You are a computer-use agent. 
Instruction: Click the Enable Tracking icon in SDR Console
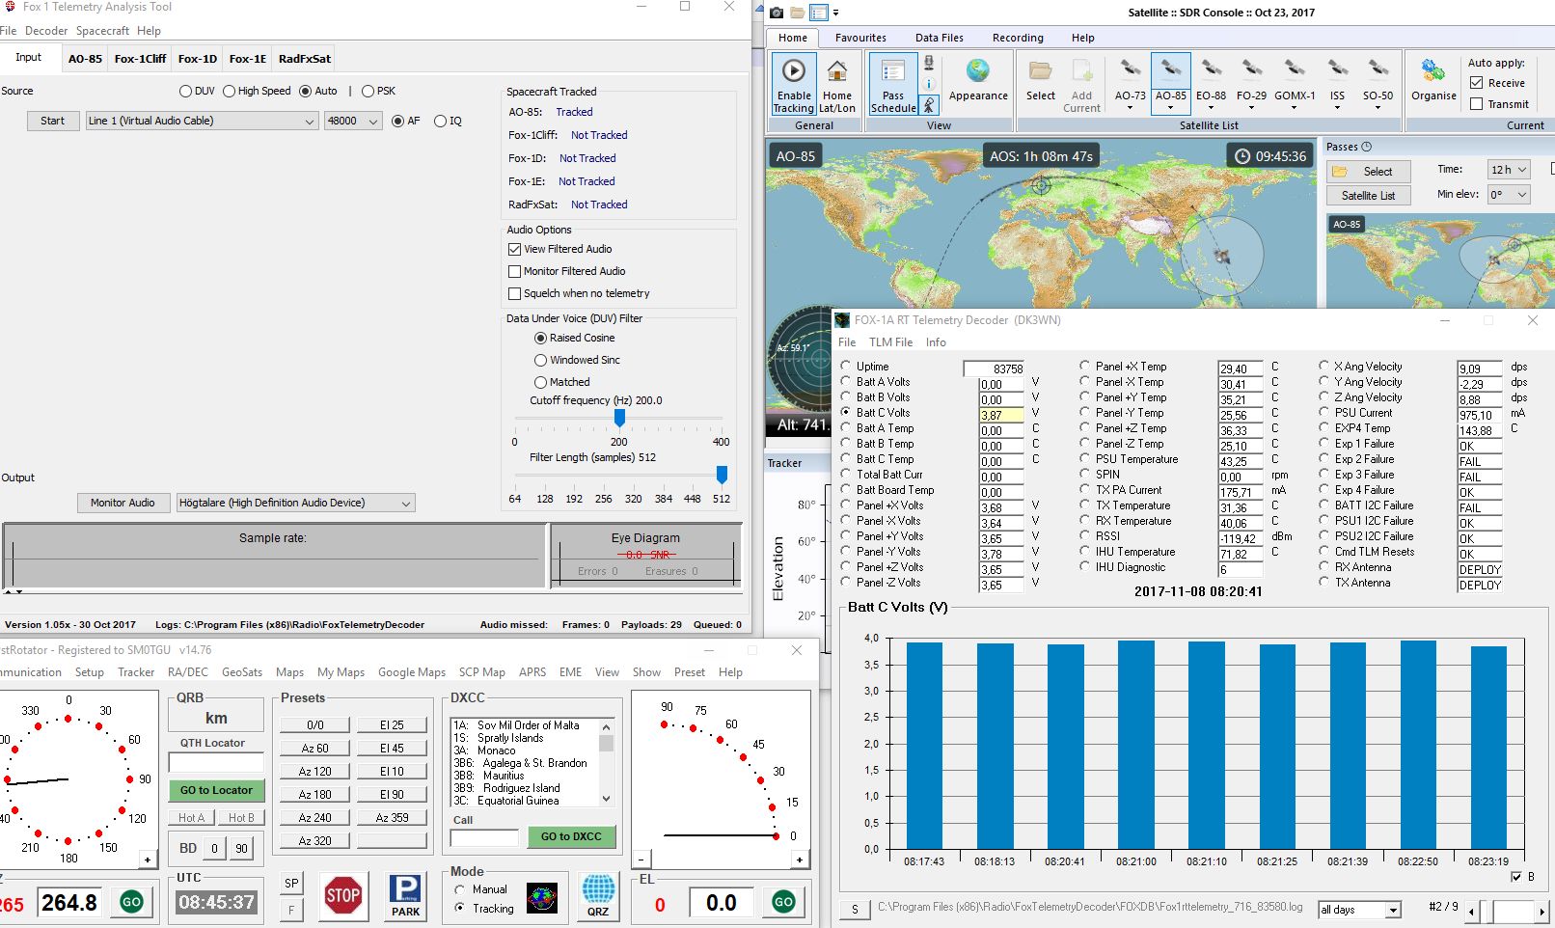pyautogui.click(x=792, y=84)
